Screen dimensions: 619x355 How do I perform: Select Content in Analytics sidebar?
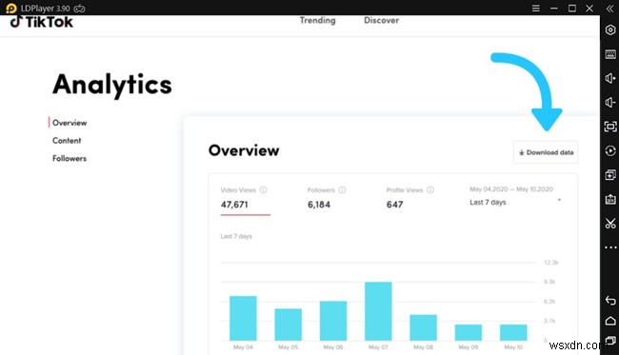[67, 141]
